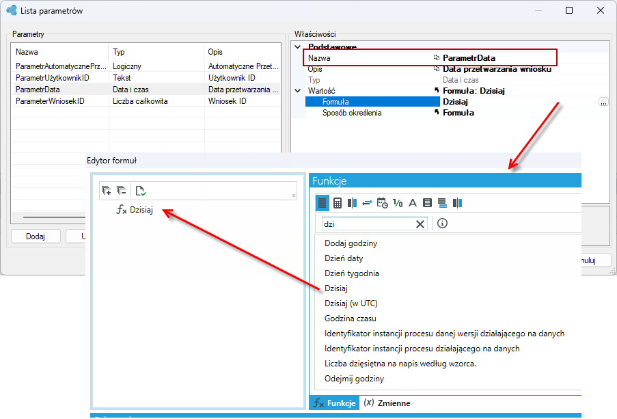Open formula editor via the ellipsis button
The height and width of the screenshot is (419, 617).
coord(603,102)
